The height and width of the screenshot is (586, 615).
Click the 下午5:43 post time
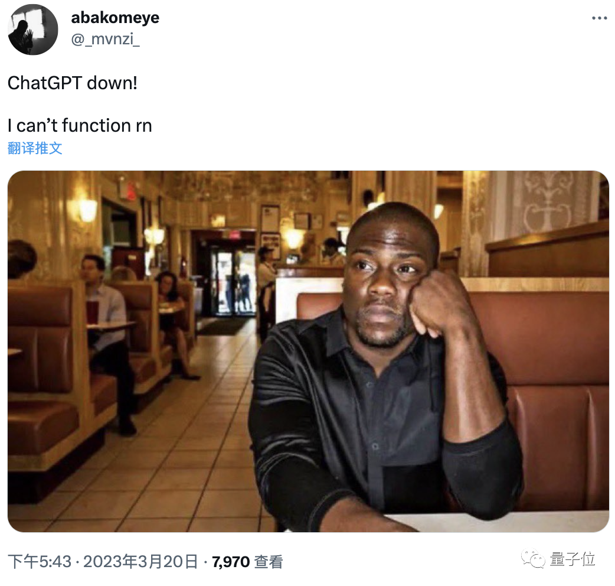[x=40, y=562]
